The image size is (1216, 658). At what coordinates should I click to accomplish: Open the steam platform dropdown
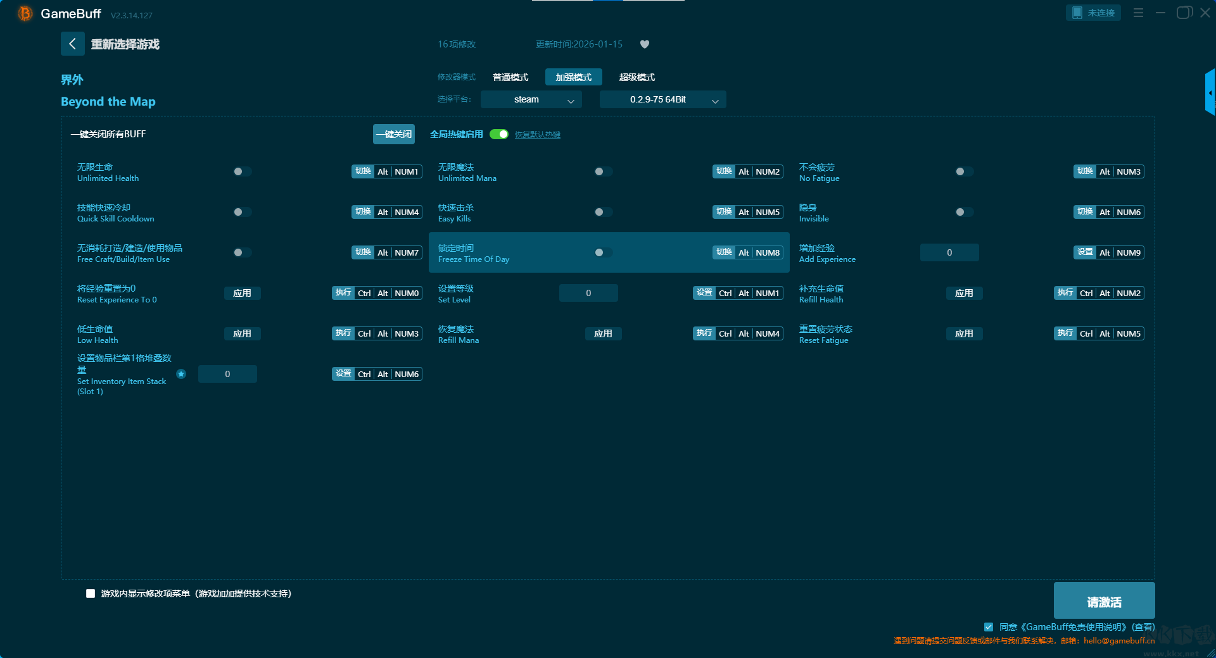pyautogui.click(x=531, y=99)
